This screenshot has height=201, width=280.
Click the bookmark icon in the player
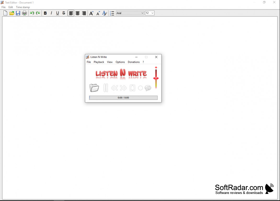pos(132,88)
